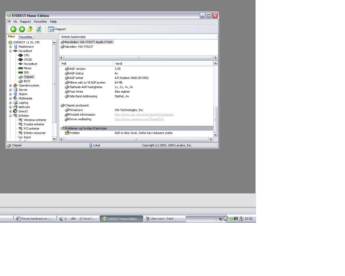Click the Lagring storage icon

pos(15,103)
